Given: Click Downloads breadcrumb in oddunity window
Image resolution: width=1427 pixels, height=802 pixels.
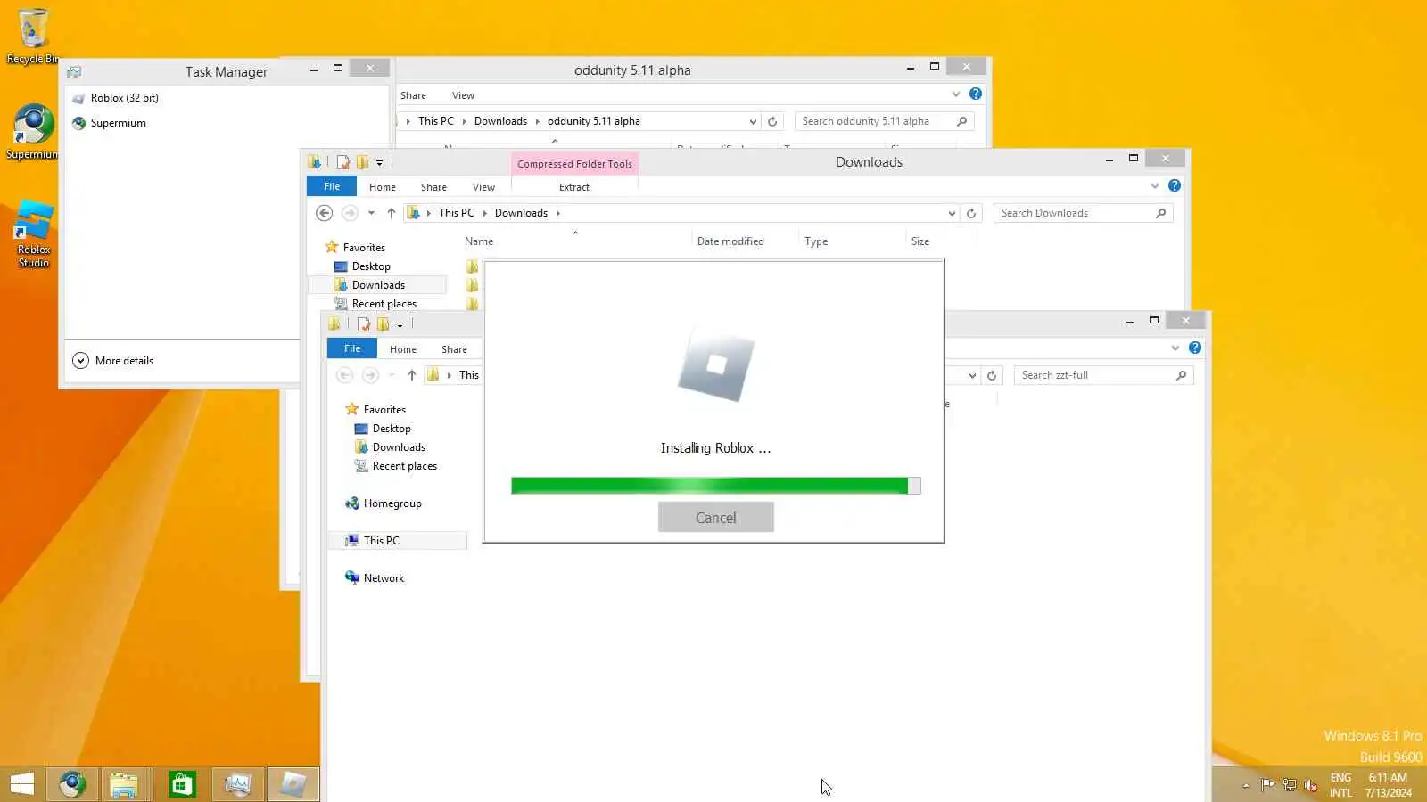Looking at the screenshot, I should 500,121.
